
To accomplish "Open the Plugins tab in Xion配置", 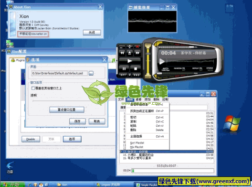I will click(x=18, y=60).
